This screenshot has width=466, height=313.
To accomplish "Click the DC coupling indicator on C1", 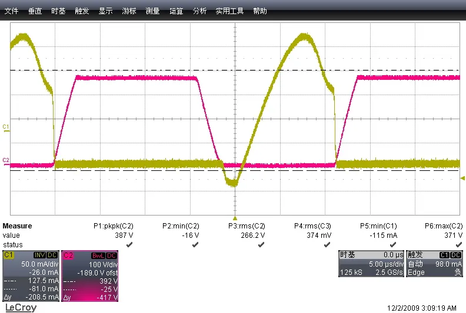I will pyautogui.click(x=52, y=255).
